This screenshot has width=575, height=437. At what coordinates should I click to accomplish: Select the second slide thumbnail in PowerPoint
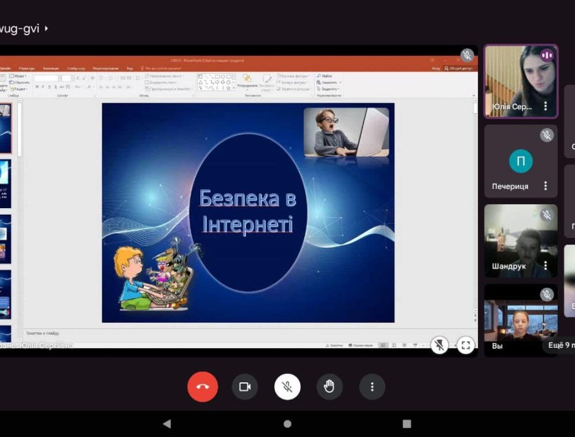tap(6, 184)
